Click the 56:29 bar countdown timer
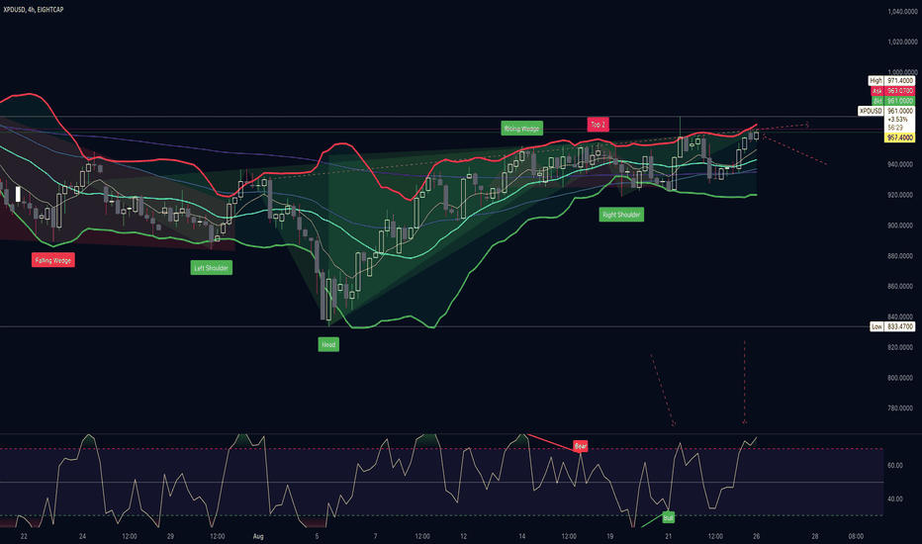This screenshot has width=922, height=544. pos(895,128)
